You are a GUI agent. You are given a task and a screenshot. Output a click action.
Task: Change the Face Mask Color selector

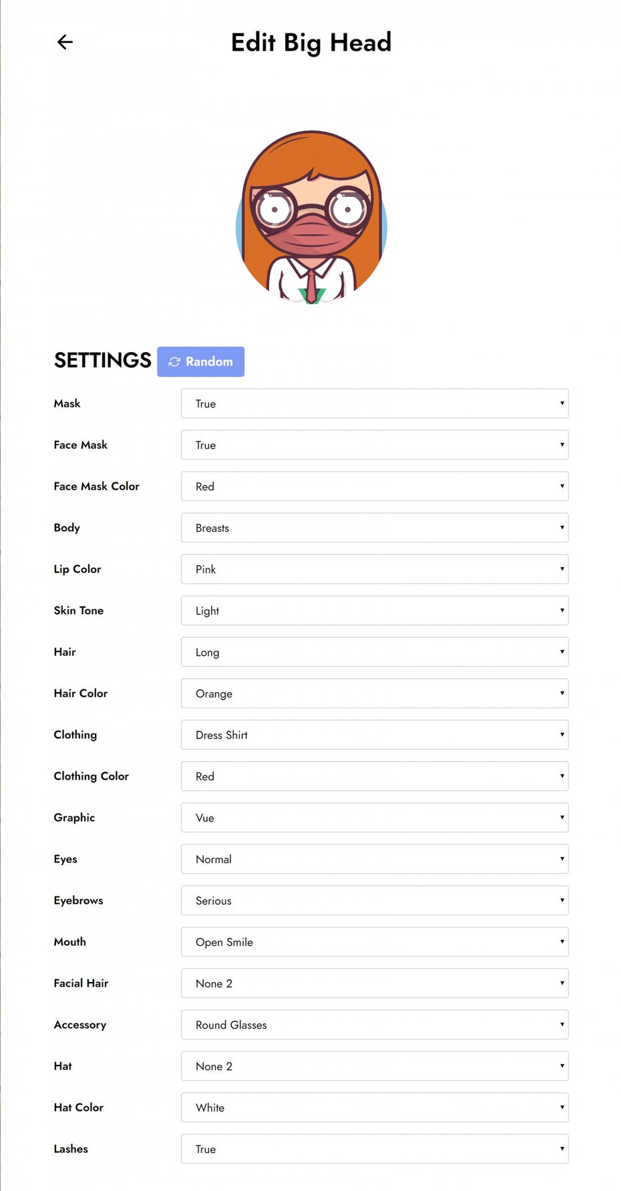375,486
